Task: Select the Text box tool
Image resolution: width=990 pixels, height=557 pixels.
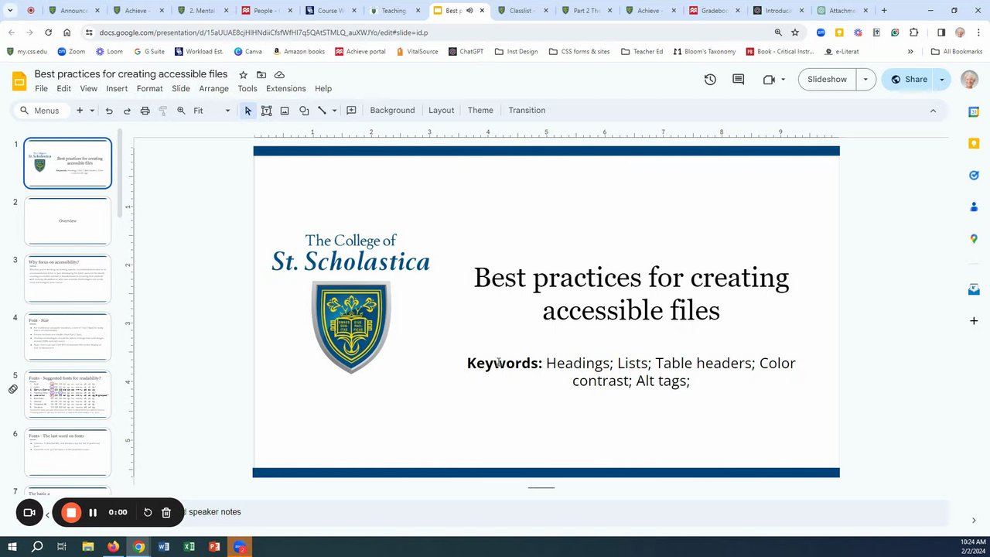Action: point(266,111)
